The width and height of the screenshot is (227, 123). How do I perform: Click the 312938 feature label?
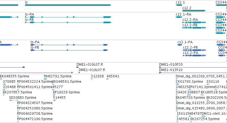point(97,76)
